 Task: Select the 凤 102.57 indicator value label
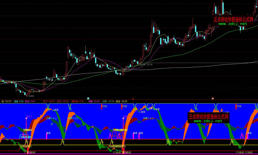click(x=7, y=101)
